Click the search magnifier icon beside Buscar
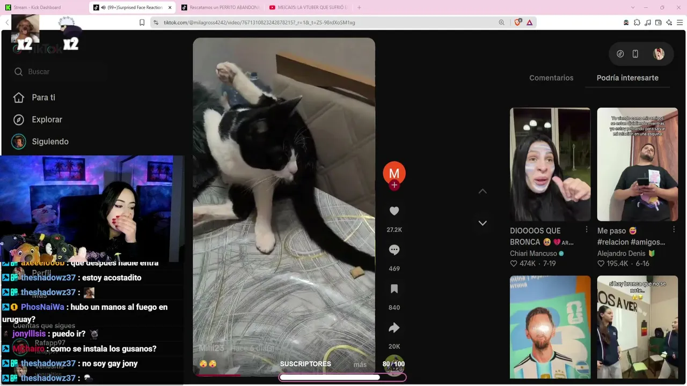This screenshot has width=687, height=386. coord(18,72)
